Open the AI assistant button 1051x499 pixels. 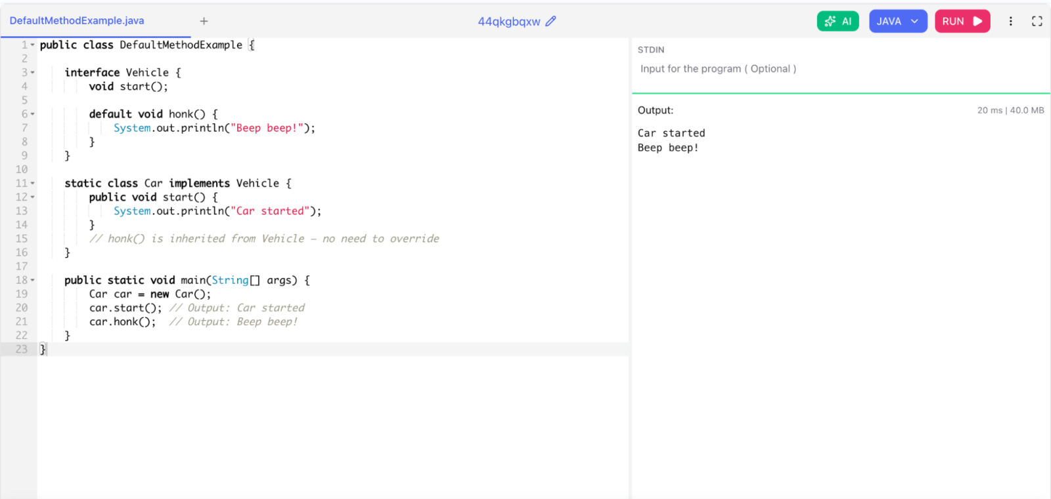point(838,21)
